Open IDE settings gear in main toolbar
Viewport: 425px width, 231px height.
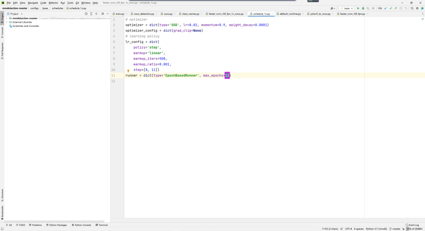[417, 8]
